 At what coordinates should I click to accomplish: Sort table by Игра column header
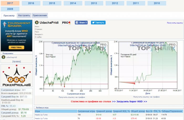(56, 111)
